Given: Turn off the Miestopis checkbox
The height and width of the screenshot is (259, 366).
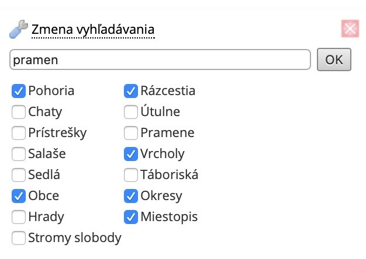Looking at the screenshot, I should pyautogui.click(x=131, y=217).
